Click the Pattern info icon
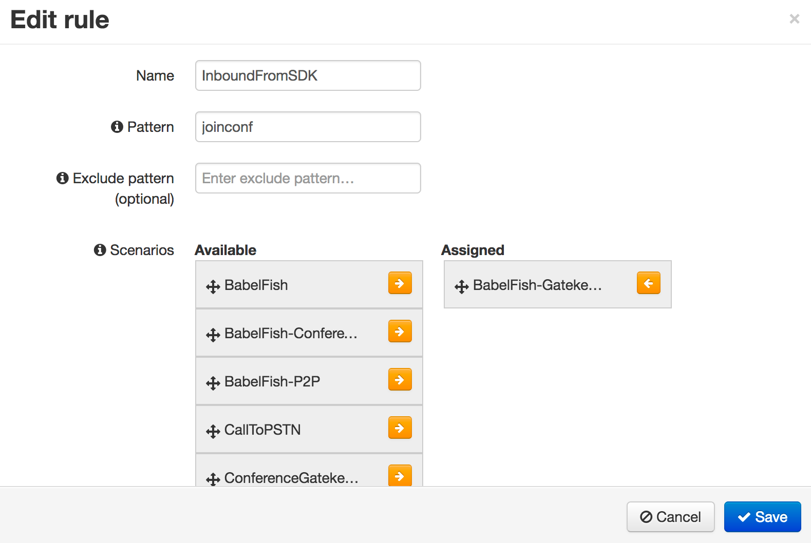Image resolution: width=811 pixels, height=543 pixels. point(117,127)
